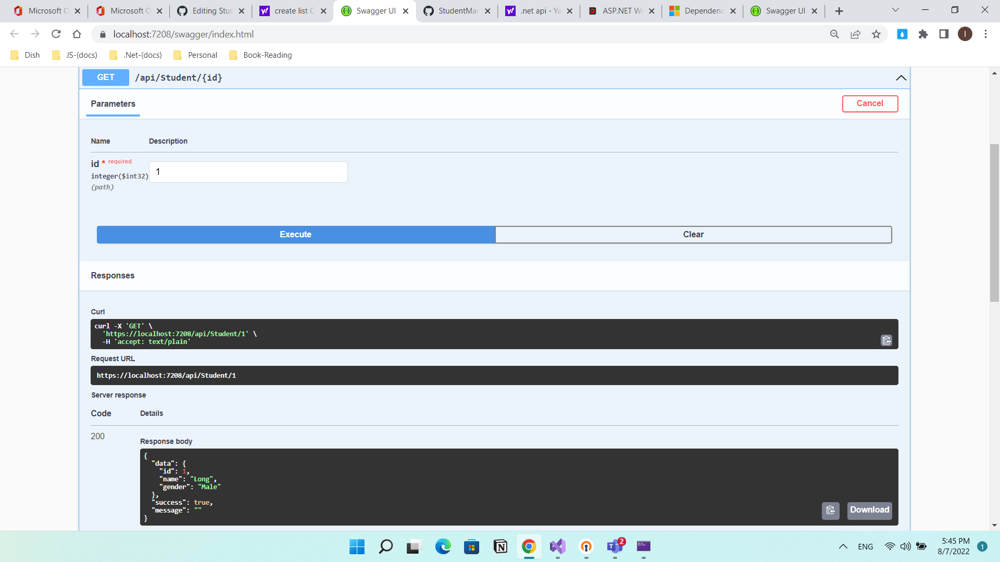Open the share options icon
The height and width of the screenshot is (562, 1000).
pos(856,34)
